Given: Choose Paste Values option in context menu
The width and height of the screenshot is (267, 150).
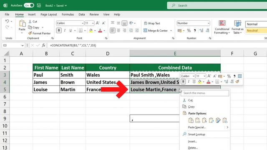Looking at the screenshot, I should coord(197,120).
